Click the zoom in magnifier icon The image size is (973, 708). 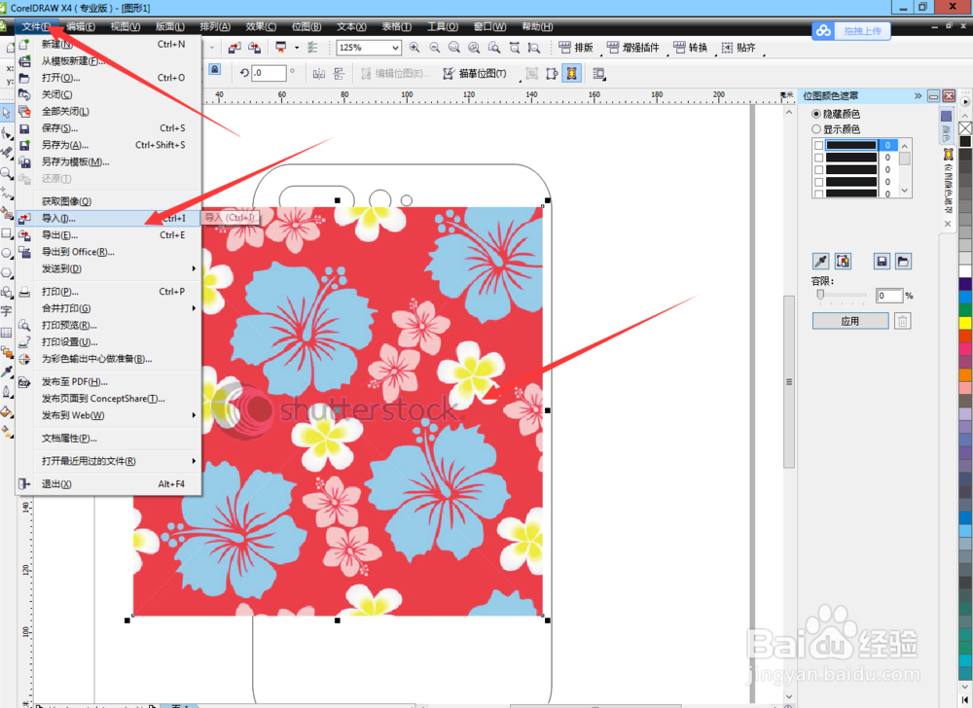pos(414,48)
